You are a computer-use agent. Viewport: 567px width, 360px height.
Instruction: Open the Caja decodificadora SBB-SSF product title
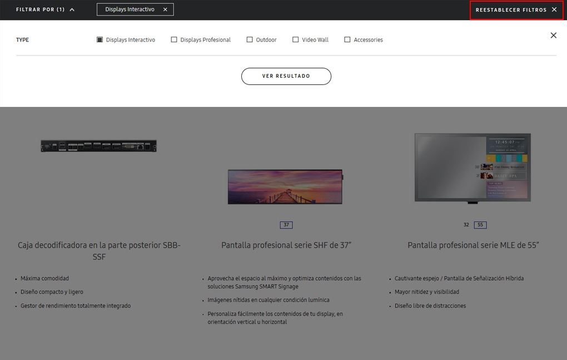[99, 251]
